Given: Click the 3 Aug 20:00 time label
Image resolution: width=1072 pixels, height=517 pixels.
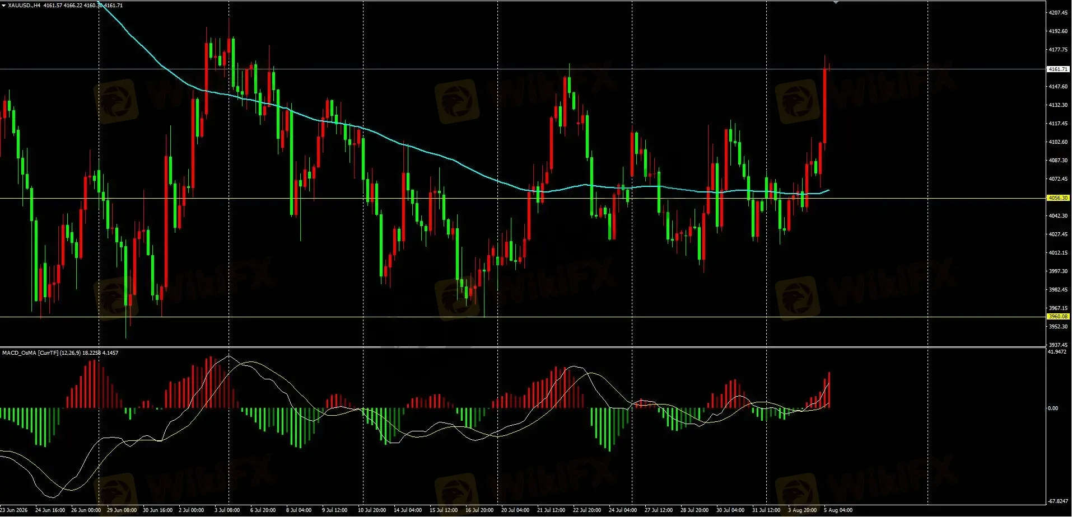Looking at the screenshot, I should (x=803, y=510).
